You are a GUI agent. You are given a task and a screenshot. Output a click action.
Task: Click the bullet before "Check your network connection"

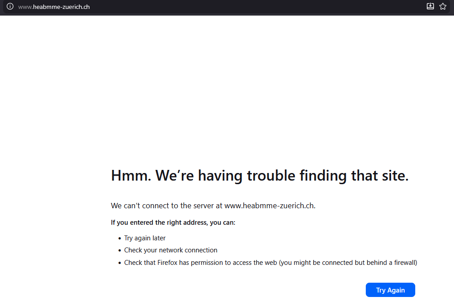119,251
